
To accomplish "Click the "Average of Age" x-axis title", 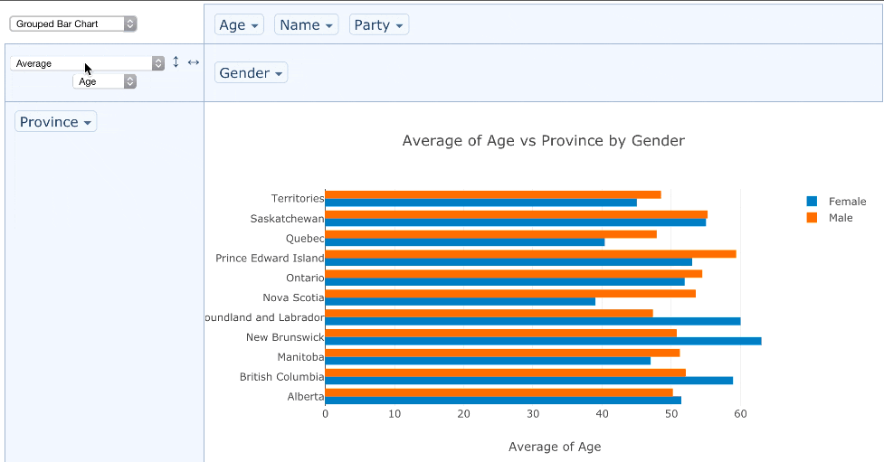I will [x=554, y=447].
